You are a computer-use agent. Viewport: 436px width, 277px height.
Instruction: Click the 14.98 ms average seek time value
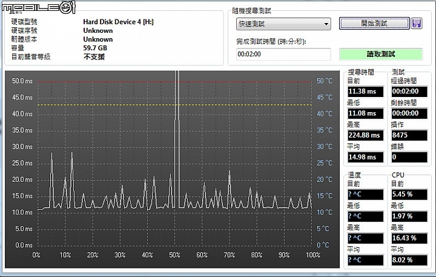(365, 157)
